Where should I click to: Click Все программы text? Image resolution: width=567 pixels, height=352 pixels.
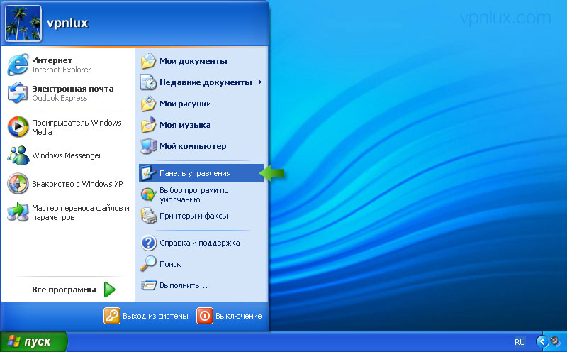pyautogui.click(x=64, y=290)
